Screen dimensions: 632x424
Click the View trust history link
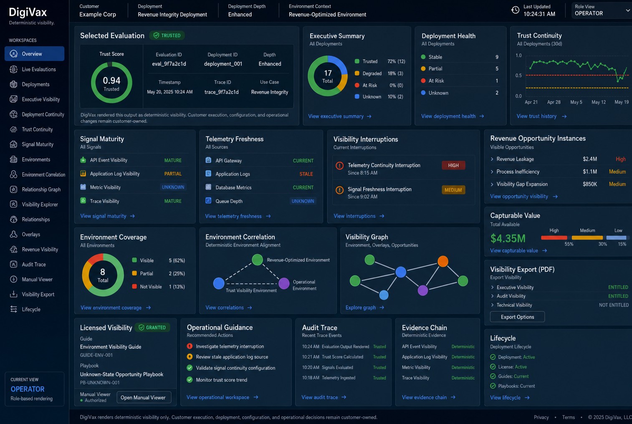pyautogui.click(x=541, y=116)
